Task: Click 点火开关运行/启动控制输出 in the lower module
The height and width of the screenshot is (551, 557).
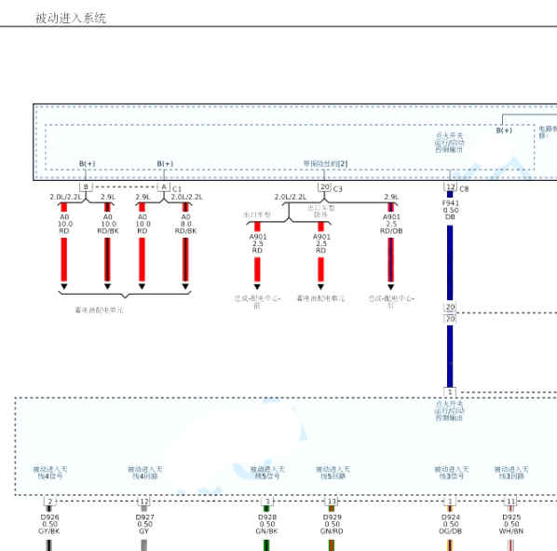Action: click(x=449, y=410)
